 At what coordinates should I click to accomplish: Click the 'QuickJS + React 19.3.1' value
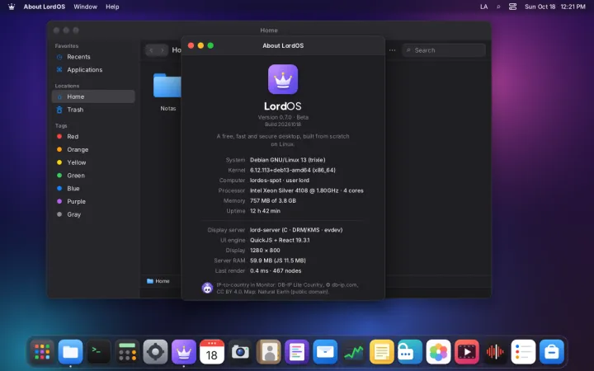point(280,240)
